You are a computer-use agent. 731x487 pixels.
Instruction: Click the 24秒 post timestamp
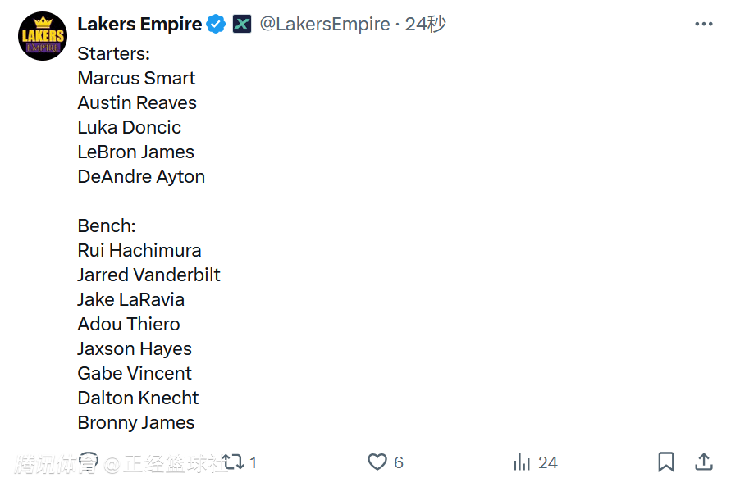click(x=426, y=25)
